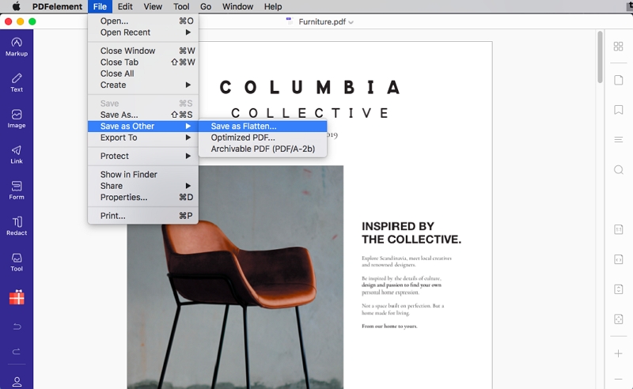Open the Markup tool in sidebar
633x389 pixels.
17,47
